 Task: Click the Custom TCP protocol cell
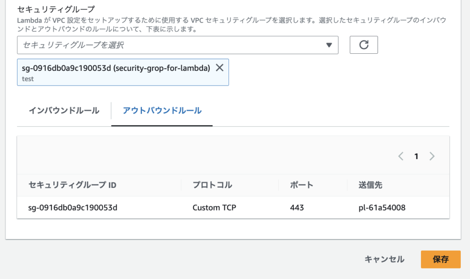(214, 208)
